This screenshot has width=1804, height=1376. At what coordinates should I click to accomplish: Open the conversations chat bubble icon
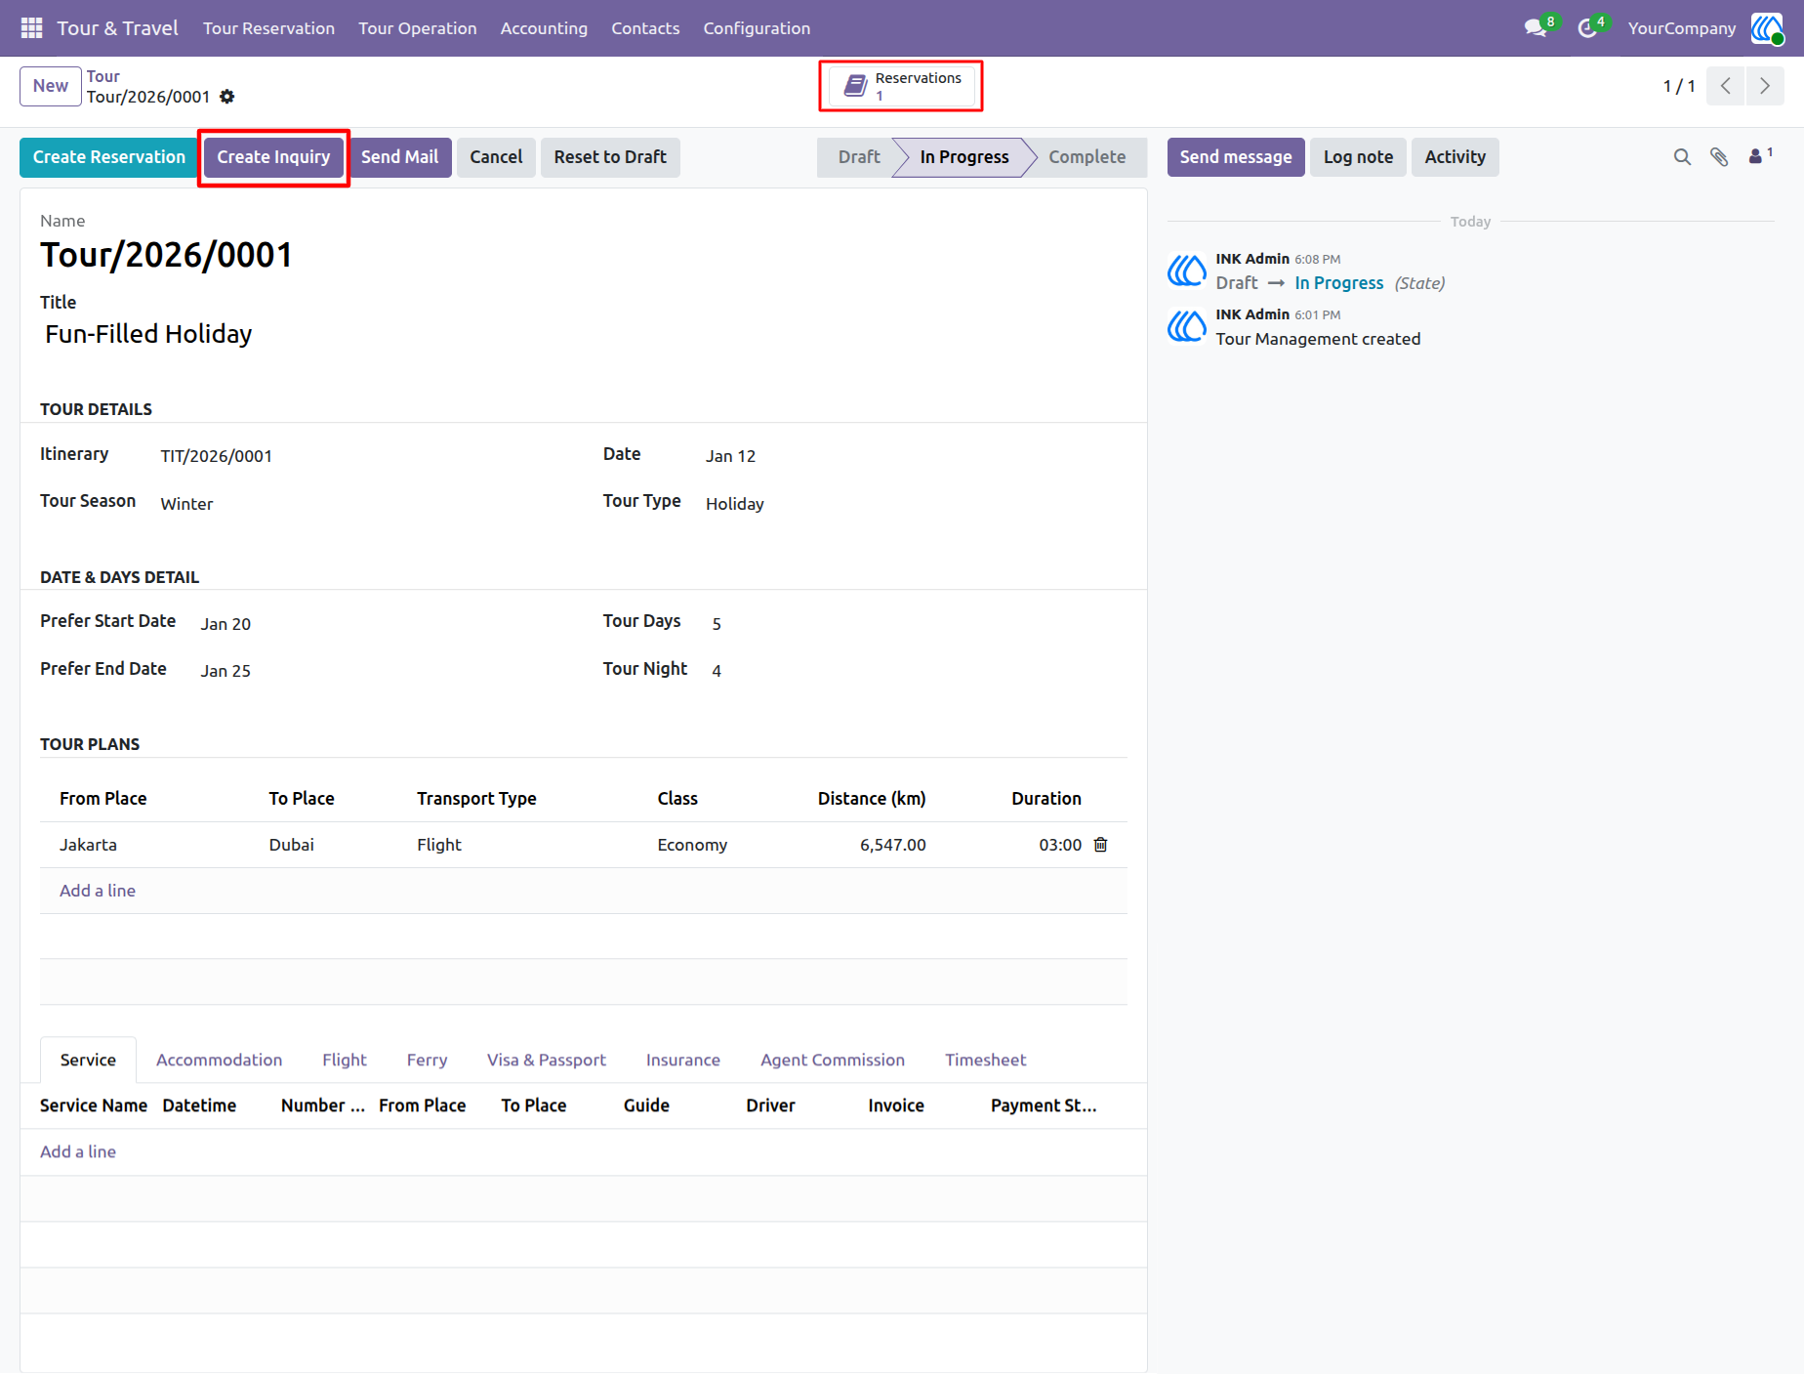1537,28
